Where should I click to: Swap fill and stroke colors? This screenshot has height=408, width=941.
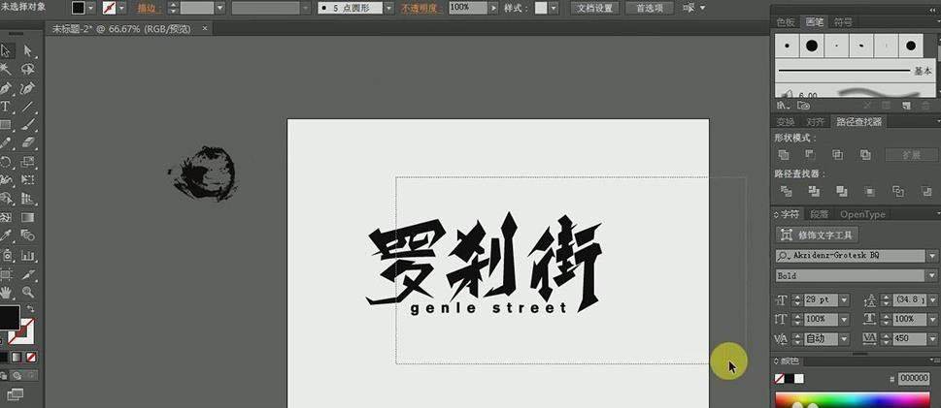tap(30, 308)
